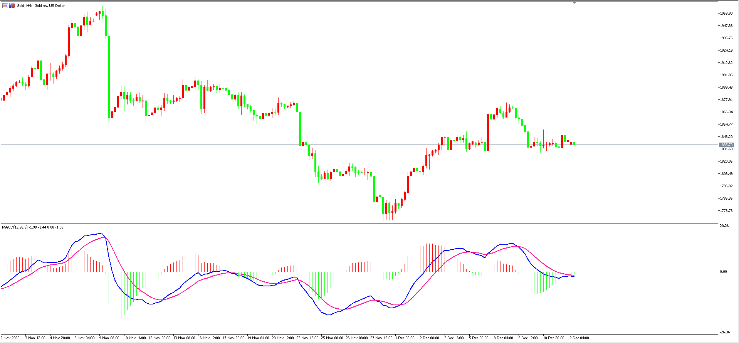Click the -26.36 MACD scale value
This screenshot has width=739, height=343.
pos(724,332)
